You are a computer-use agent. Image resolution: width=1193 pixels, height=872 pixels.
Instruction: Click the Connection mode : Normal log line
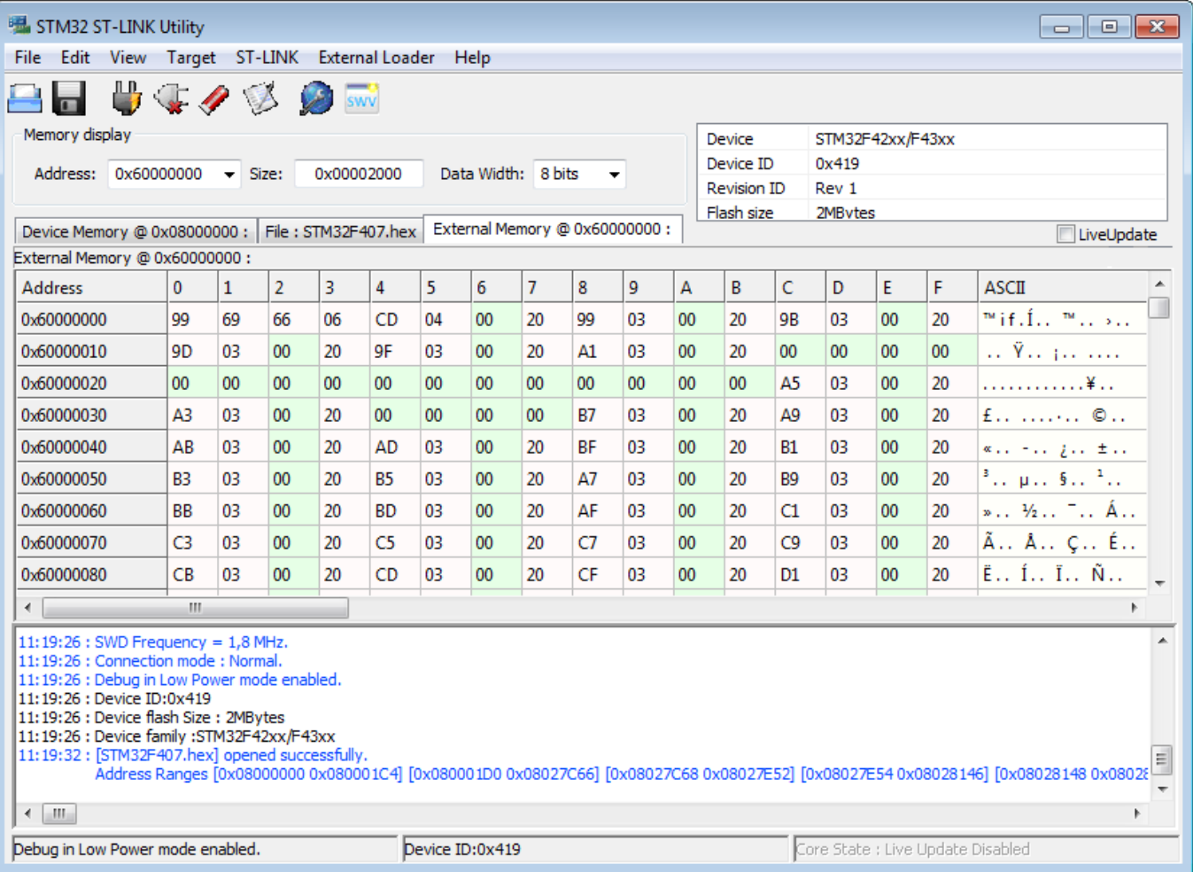tap(150, 661)
